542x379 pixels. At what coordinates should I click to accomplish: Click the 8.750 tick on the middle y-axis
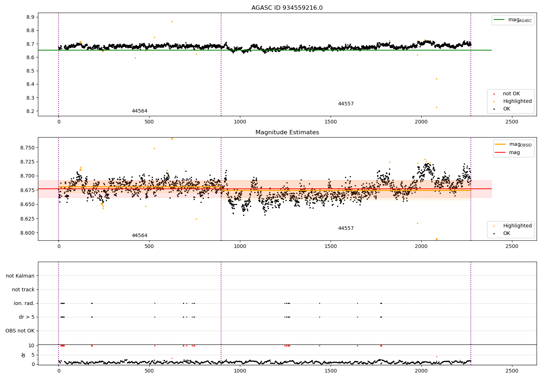point(27,148)
